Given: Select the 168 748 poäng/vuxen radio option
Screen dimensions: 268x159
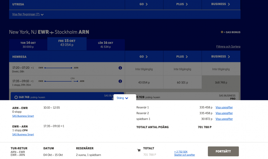Looking at the screenshot, I should click(16, 97).
